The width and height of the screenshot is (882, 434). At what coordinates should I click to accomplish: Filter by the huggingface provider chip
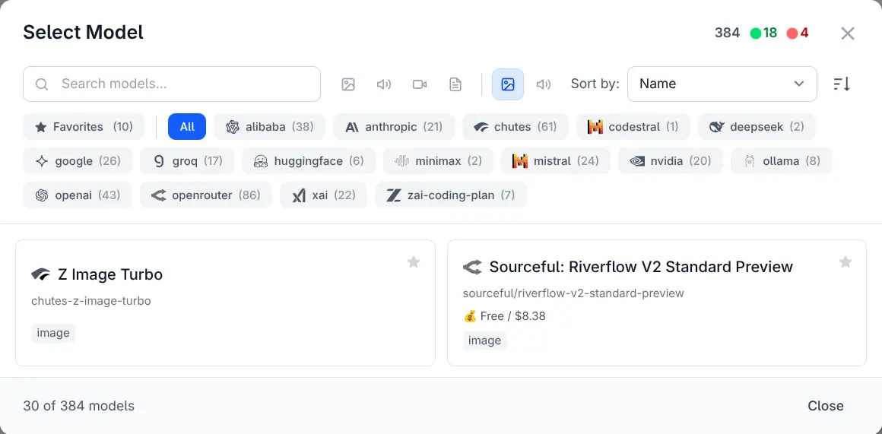[x=309, y=161]
